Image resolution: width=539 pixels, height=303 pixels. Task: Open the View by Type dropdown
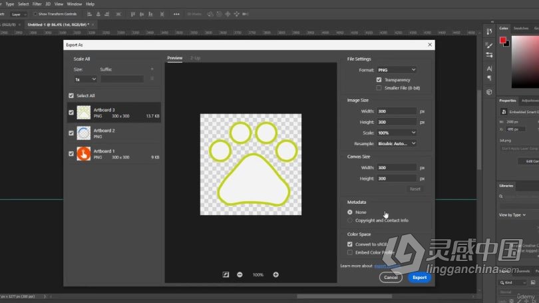pyautogui.click(x=512, y=215)
